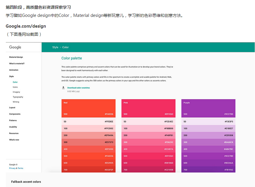This screenshot has height=187, width=255.
Task: Click the download arrow icon
Action: pyautogui.click(x=63, y=88)
